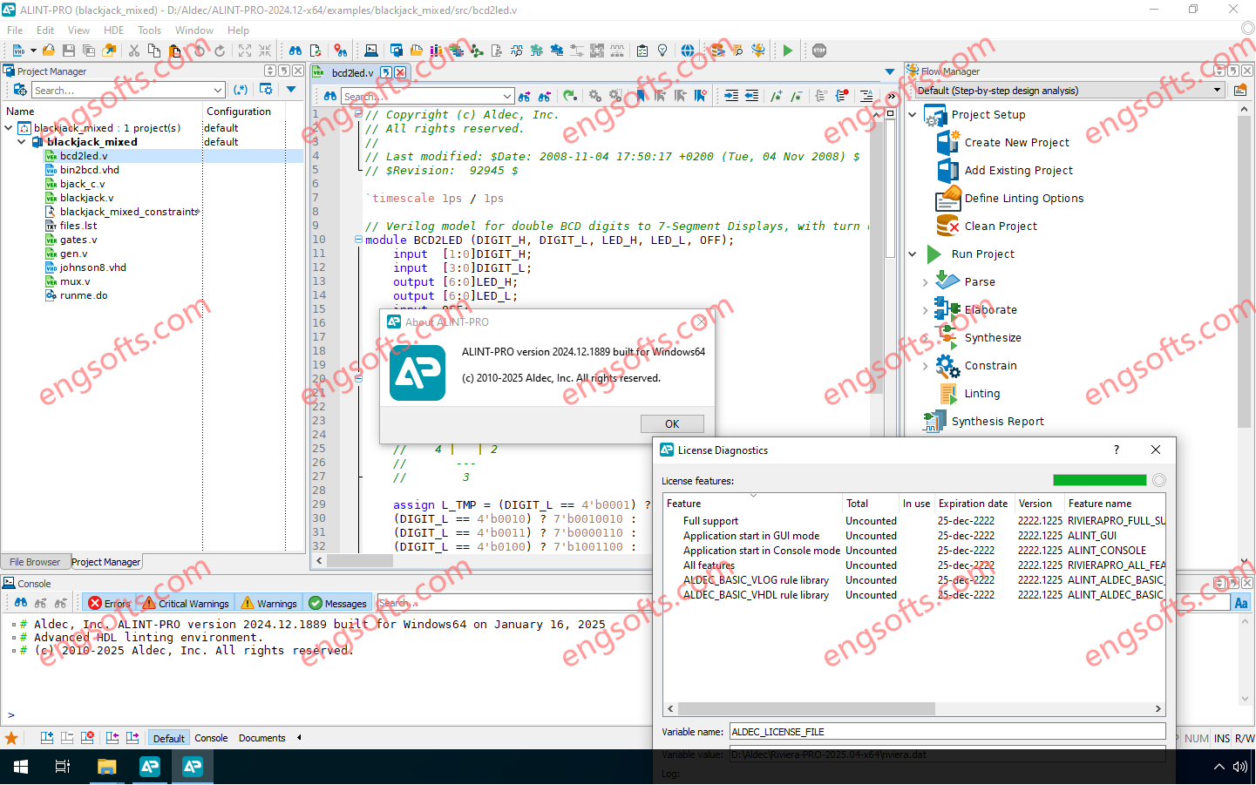The width and height of the screenshot is (1256, 785).
Task: Click the Console window icon in main toolbar
Action: 371,51
